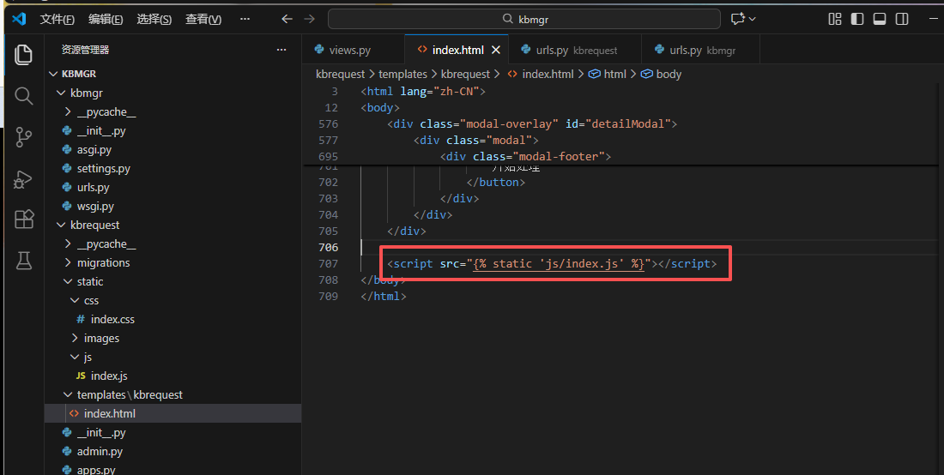The image size is (944, 475).
Task: Toggle the bottom panel
Action: click(879, 19)
